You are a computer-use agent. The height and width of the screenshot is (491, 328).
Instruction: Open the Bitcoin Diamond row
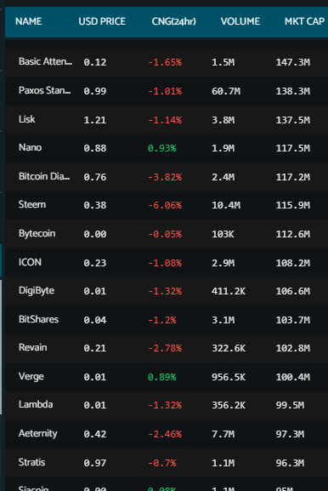167,177
